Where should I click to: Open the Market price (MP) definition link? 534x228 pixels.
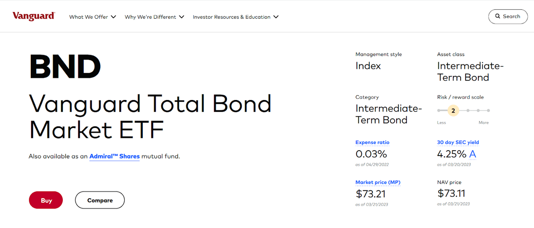coord(378,183)
